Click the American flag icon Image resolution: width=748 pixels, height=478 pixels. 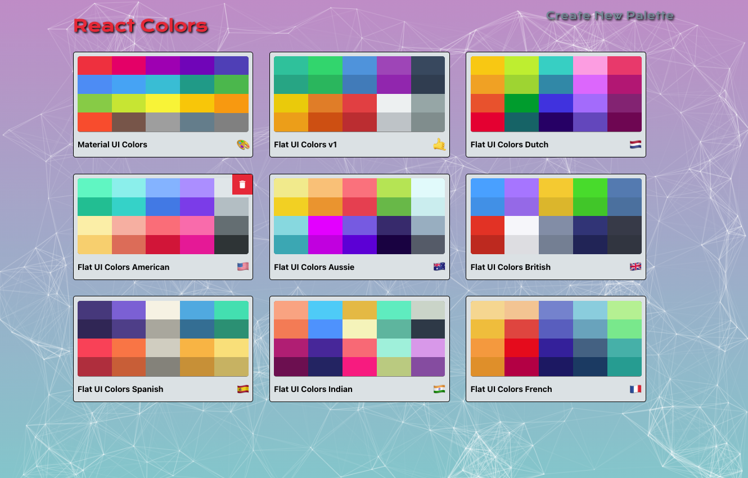click(x=242, y=267)
